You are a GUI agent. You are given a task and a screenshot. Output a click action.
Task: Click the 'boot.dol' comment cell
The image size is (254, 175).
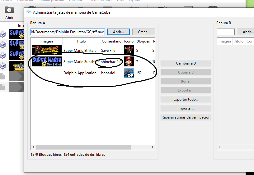(108, 73)
